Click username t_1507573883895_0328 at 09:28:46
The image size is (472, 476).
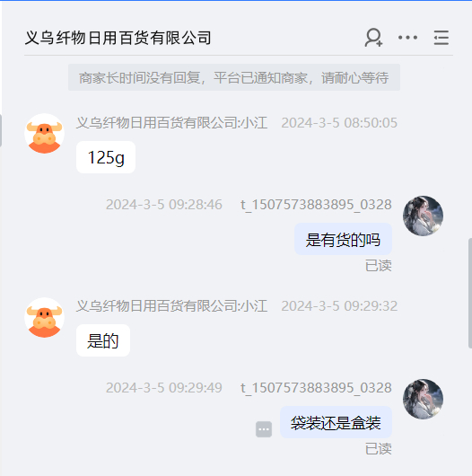coord(316,205)
